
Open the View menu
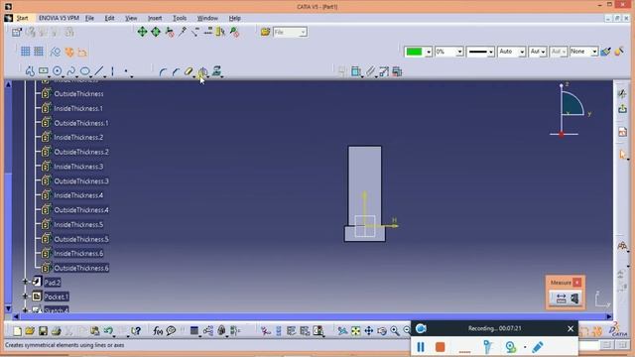(131, 18)
